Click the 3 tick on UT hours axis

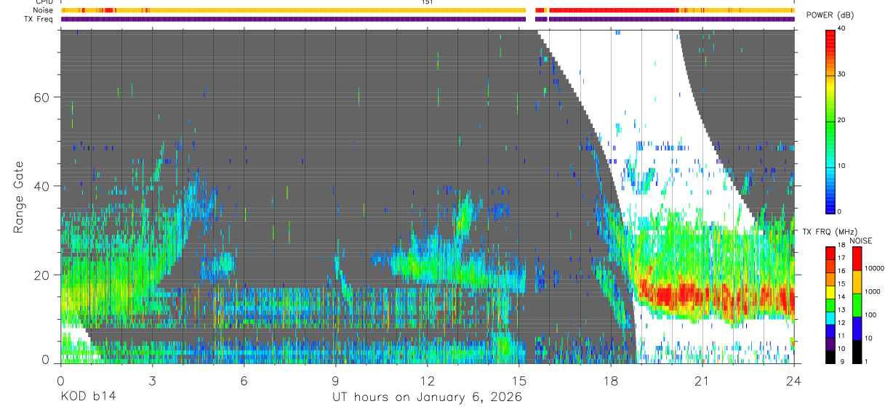(152, 379)
